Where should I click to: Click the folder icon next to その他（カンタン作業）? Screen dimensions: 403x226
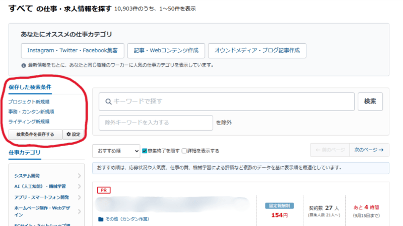(101, 219)
